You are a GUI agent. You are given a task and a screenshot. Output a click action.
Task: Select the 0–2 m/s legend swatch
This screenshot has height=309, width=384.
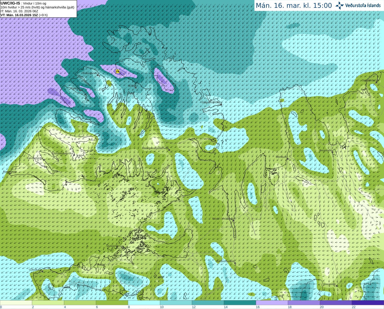pyautogui.click(x=16, y=303)
